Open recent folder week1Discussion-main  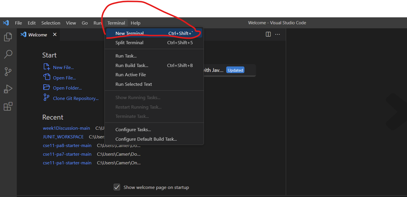tap(66, 128)
